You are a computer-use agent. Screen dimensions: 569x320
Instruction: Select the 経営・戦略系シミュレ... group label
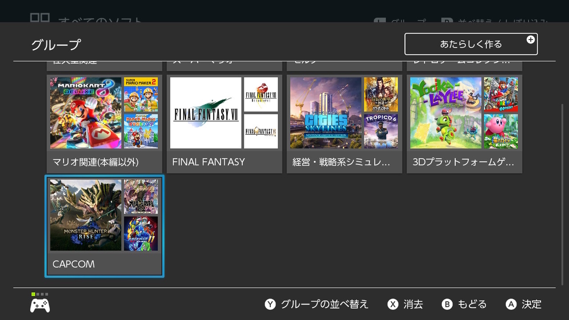pyautogui.click(x=341, y=162)
